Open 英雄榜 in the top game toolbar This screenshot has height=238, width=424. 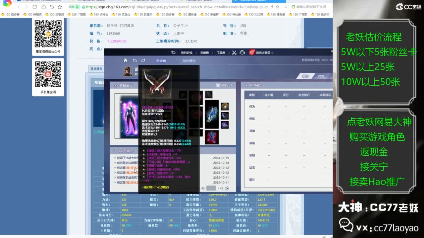(x=204, y=53)
